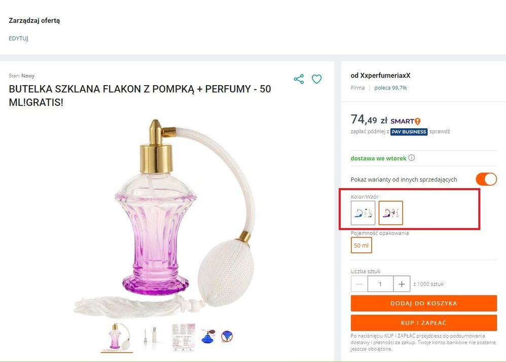
Task: Click the EDYTUJ link
Action: (18, 38)
